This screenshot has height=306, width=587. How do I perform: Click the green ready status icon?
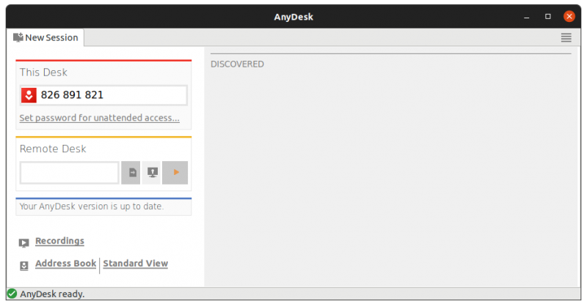[x=12, y=294]
